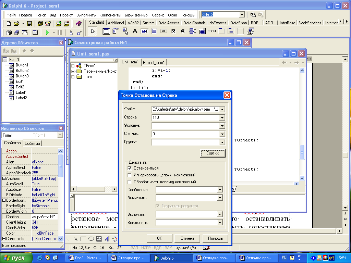Click the code editor vertical scrollbar thumb
351x263 pixels.
pos(302,152)
